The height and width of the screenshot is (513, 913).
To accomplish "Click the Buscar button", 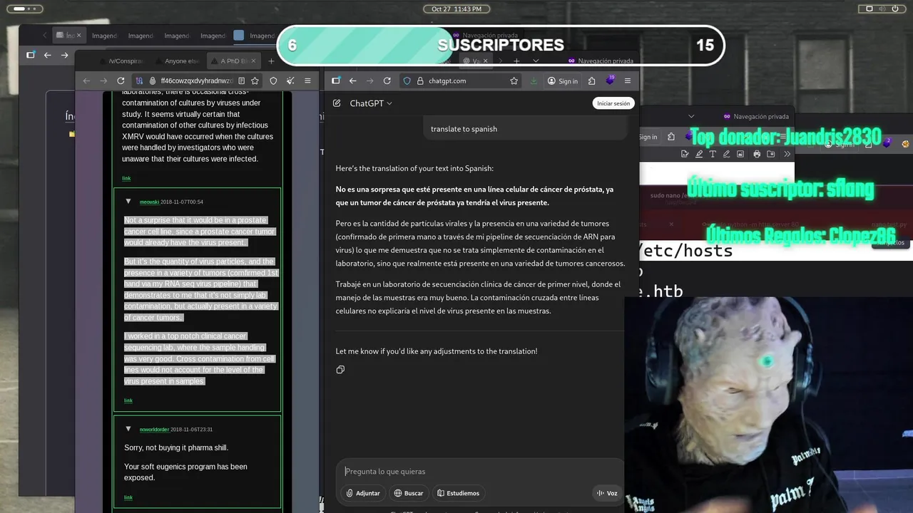I will pos(409,493).
